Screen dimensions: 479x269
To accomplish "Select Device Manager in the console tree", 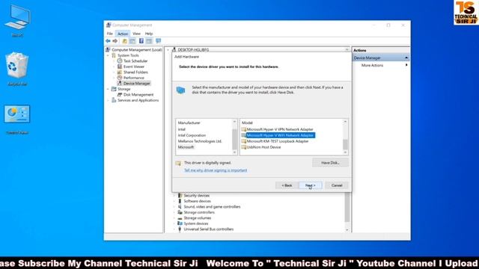I will point(136,83).
